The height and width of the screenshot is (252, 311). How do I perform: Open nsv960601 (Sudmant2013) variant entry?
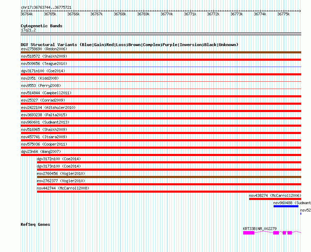(x=45, y=122)
